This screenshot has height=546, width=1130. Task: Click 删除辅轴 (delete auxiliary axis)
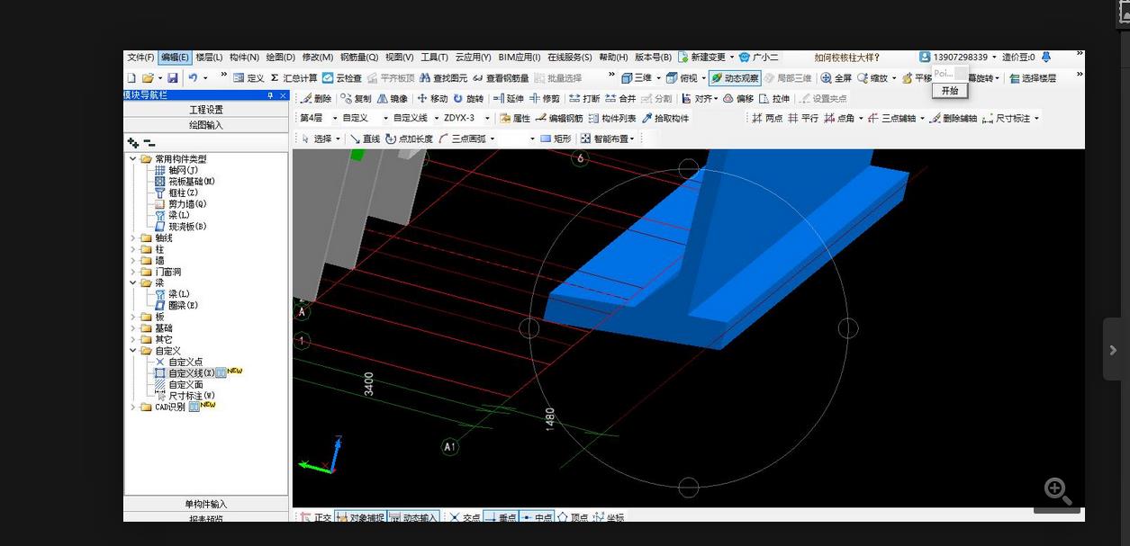click(954, 118)
